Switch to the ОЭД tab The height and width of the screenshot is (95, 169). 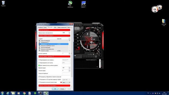(55, 27)
